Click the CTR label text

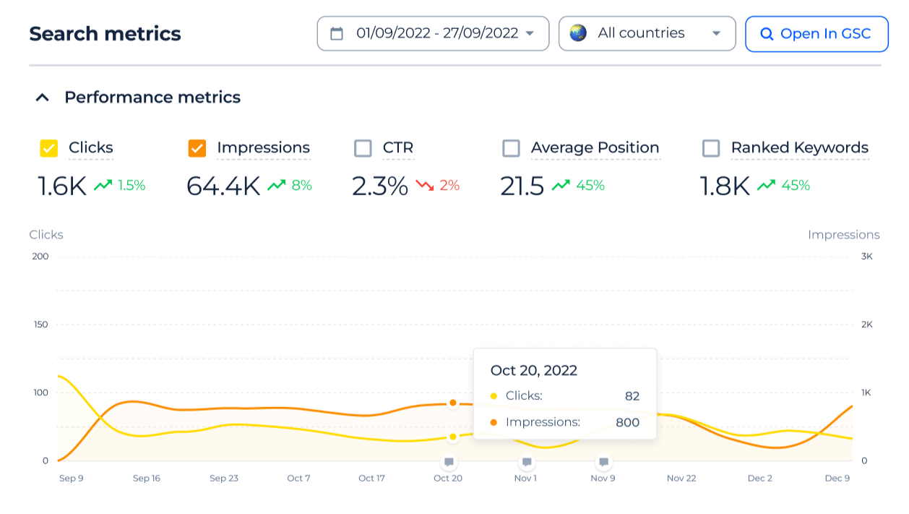coord(398,147)
